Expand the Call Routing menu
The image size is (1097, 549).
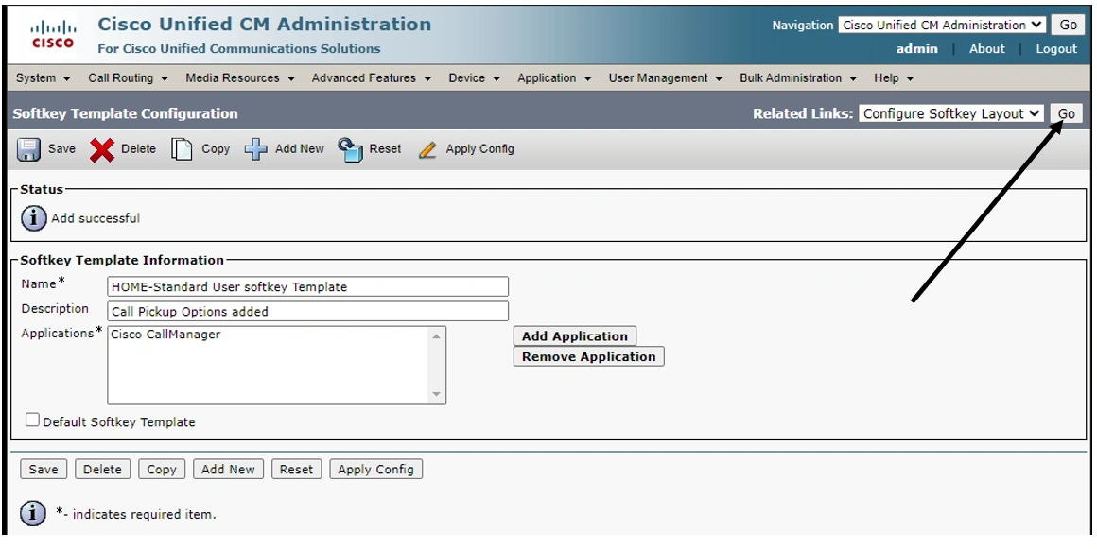[x=128, y=78]
